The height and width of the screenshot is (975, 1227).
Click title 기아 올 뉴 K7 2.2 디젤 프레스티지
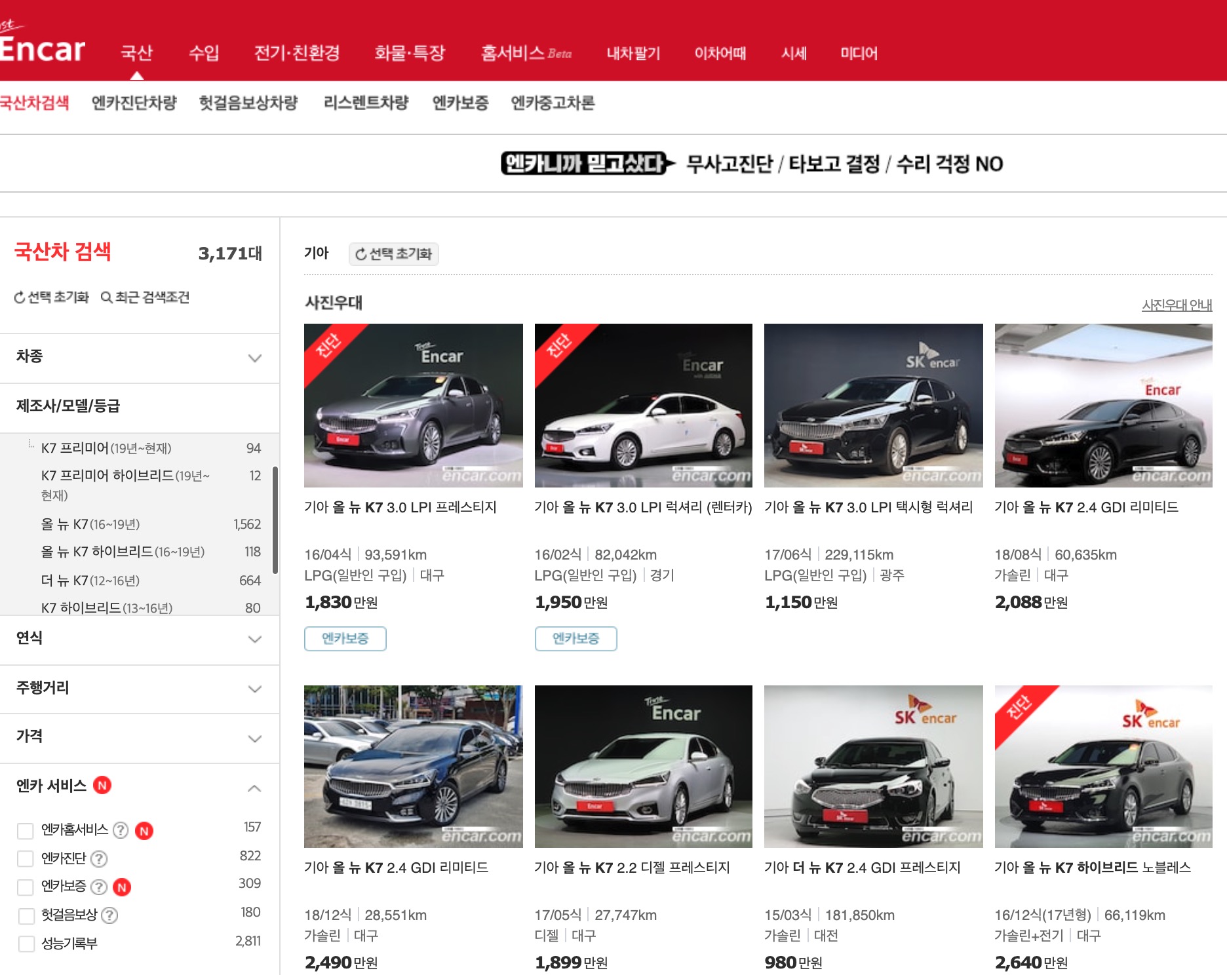(x=632, y=868)
